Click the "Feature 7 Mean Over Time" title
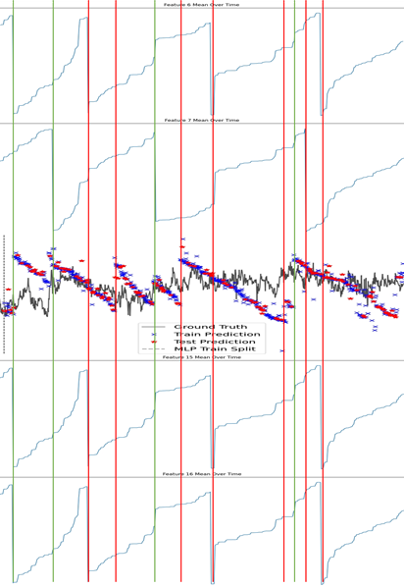The width and height of the screenshot is (404, 587). point(202,120)
